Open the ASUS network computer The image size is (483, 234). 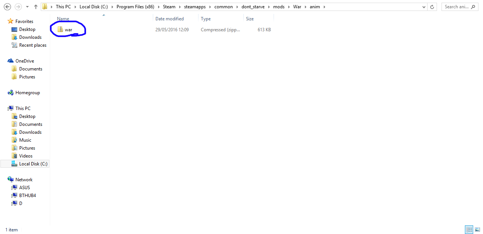click(25, 188)
